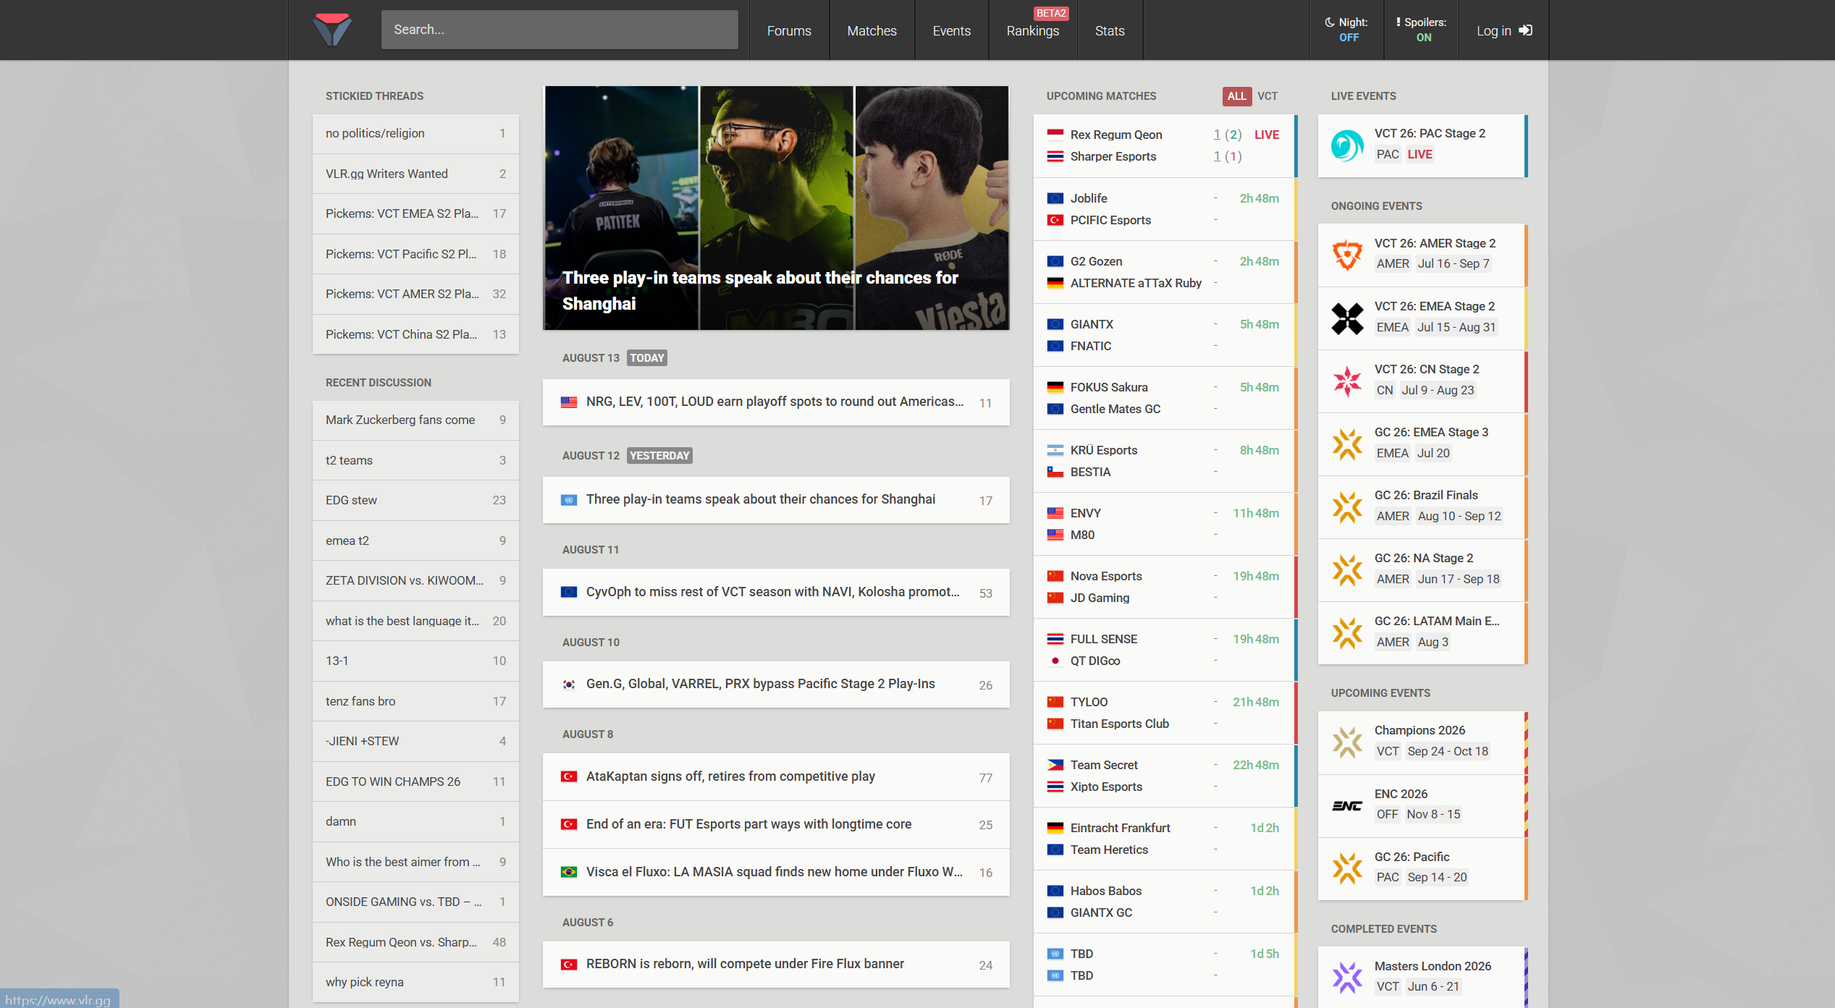The image size is (1835, 1008).
Task: Select the ALL upcoming matches filter
Action: tap(1237, 96)
